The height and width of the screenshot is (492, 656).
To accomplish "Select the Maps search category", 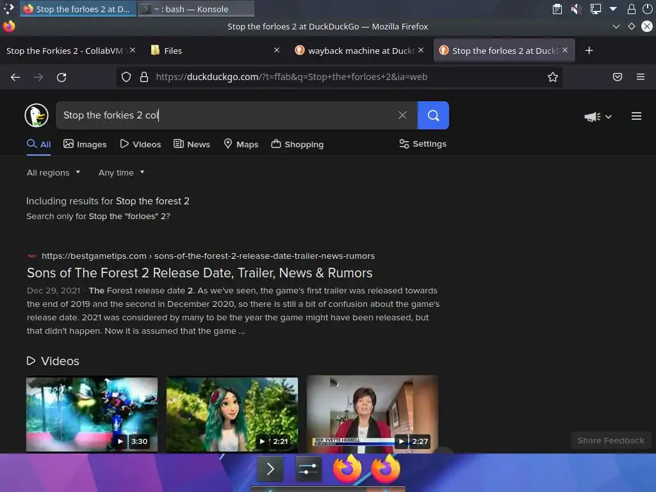I will pos(241,144).
